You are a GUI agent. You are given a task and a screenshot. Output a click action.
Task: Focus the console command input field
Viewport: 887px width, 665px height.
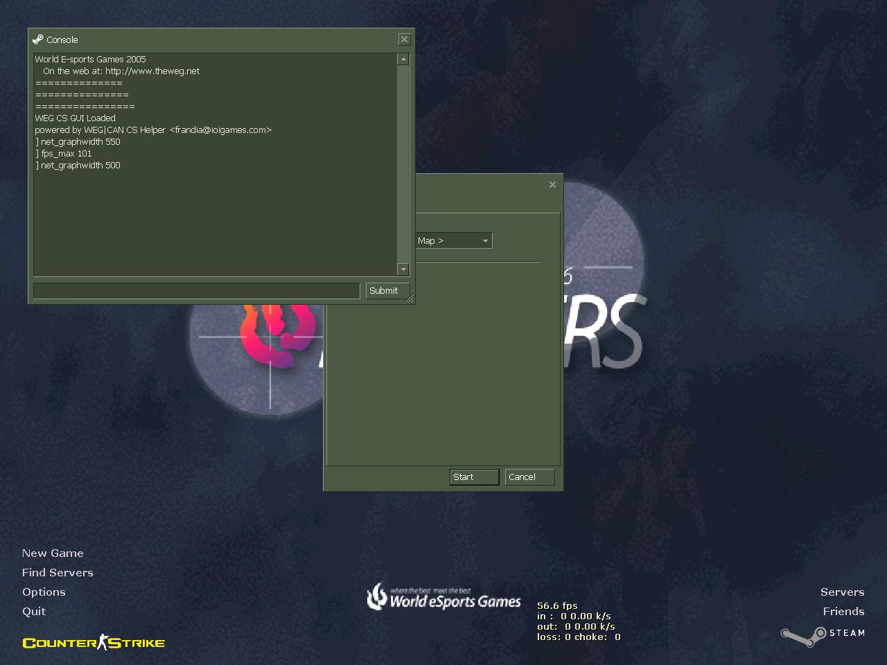(x=197, y=291)
